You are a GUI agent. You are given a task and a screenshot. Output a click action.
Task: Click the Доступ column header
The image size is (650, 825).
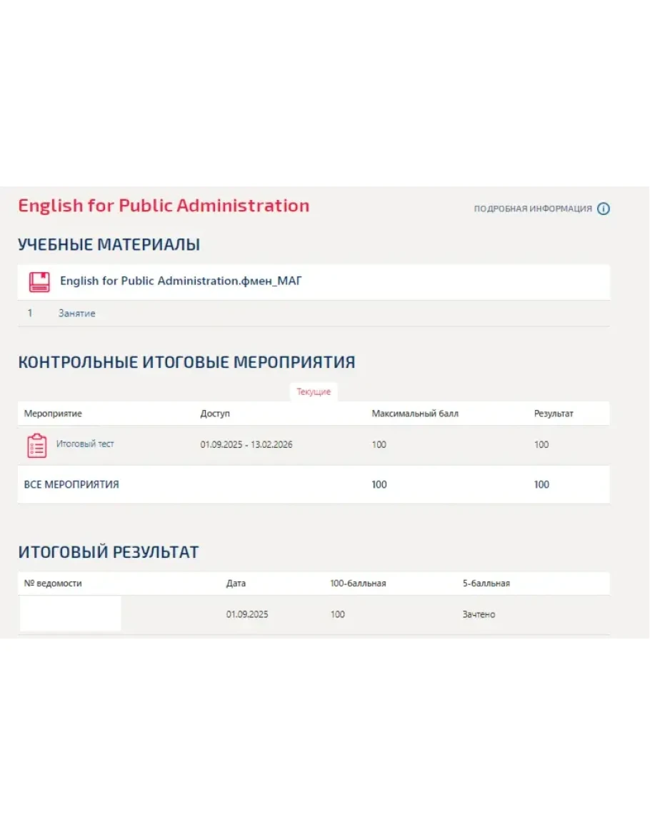click(215, 414)
